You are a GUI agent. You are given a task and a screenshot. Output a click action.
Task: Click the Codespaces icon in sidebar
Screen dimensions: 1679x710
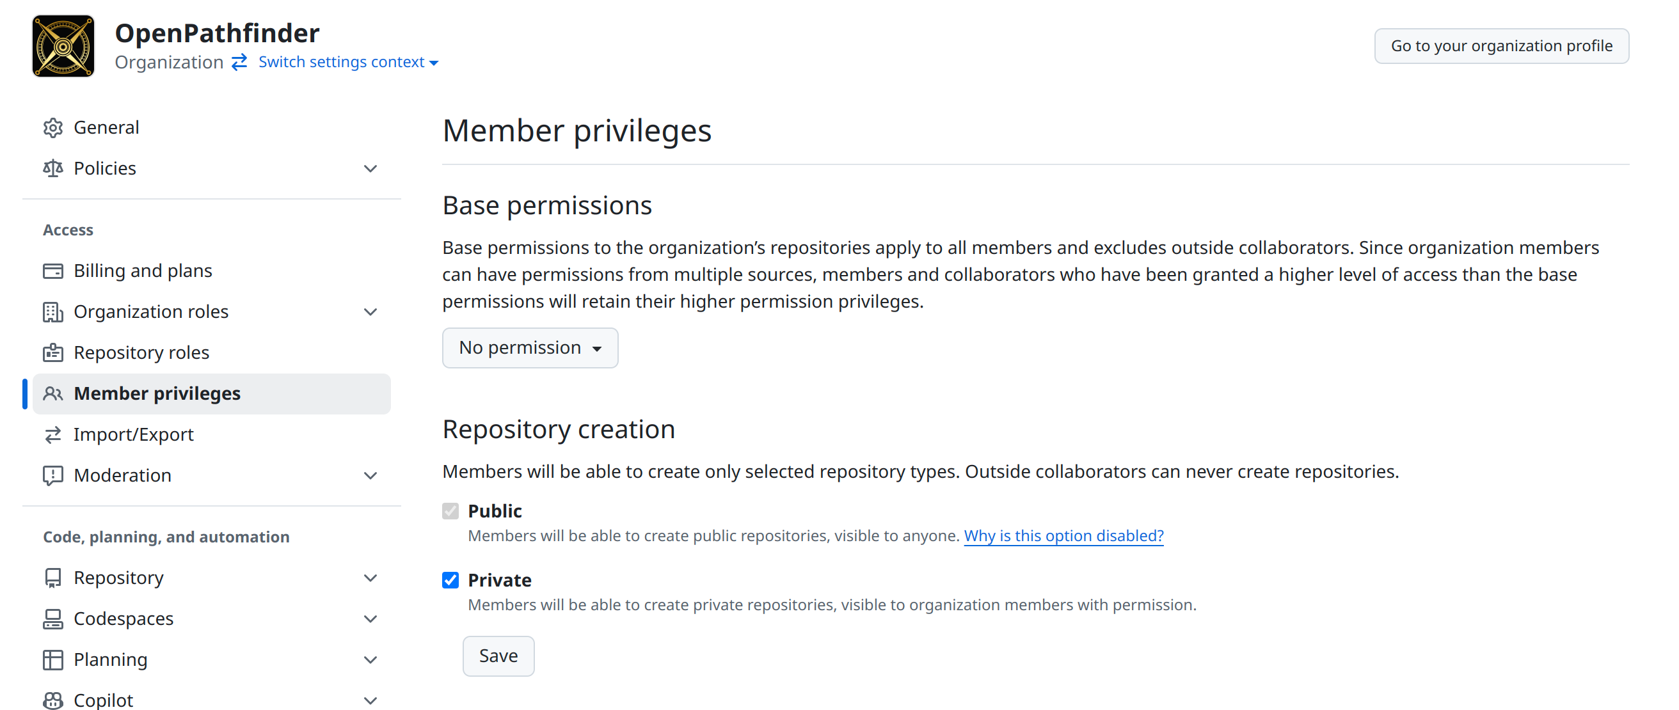tap(53, 618)
